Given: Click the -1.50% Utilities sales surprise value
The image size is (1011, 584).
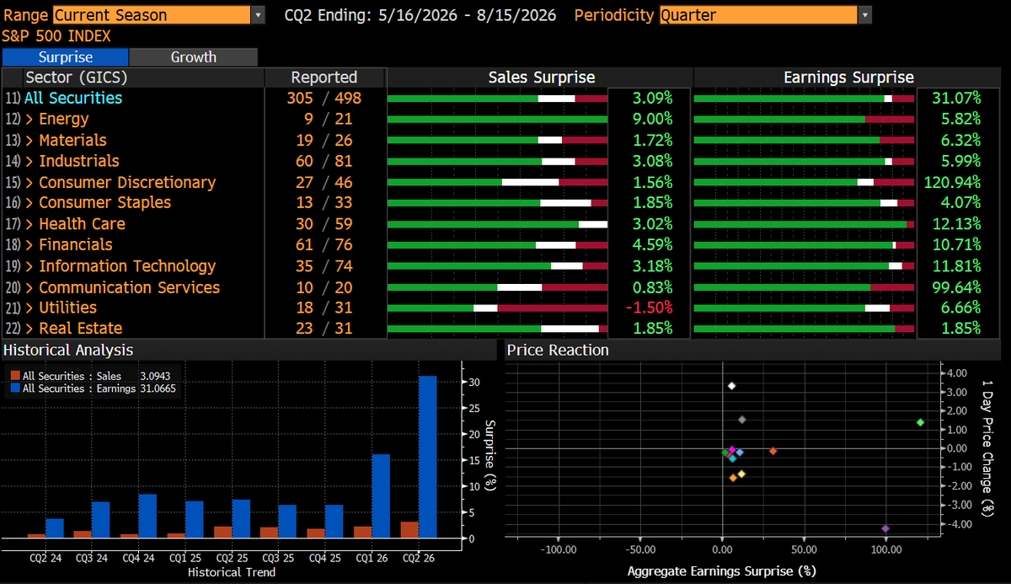Looking at the screenshot, I should click(650, 308).
